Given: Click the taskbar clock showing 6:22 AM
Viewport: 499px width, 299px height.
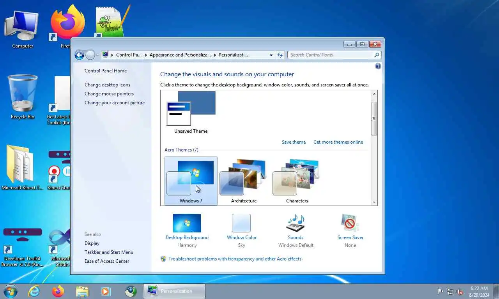Looking at the screenshot, I should click(x=479, y=292).
